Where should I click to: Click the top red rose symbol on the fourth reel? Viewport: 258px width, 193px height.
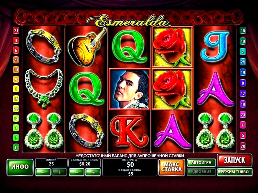click(x=172, y=47)
